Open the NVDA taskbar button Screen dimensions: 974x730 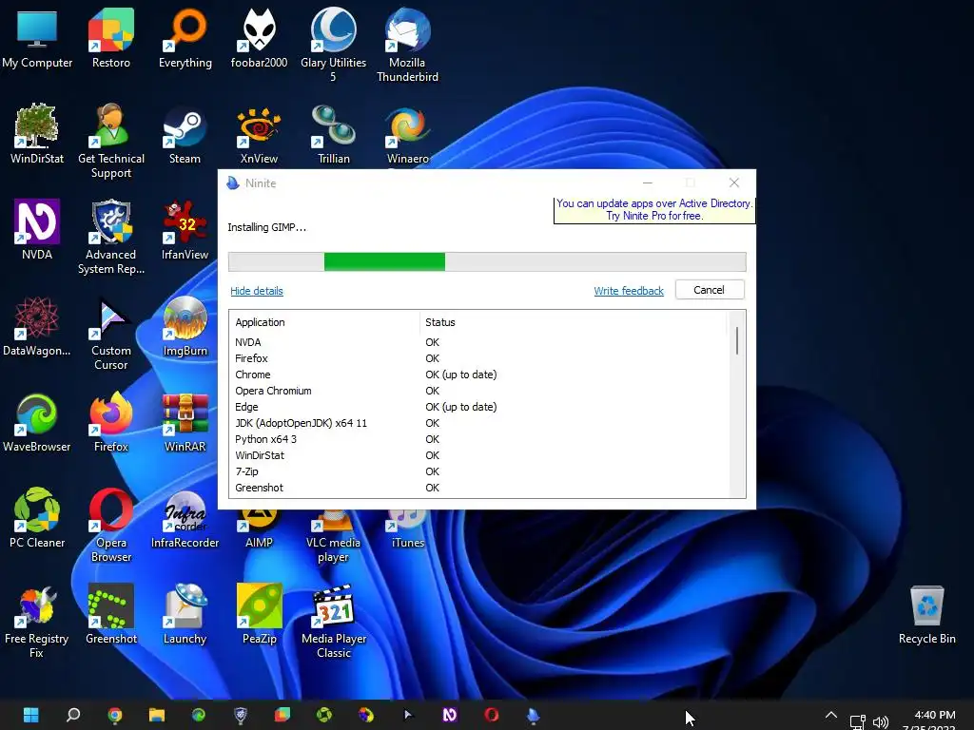click(450, 715)
